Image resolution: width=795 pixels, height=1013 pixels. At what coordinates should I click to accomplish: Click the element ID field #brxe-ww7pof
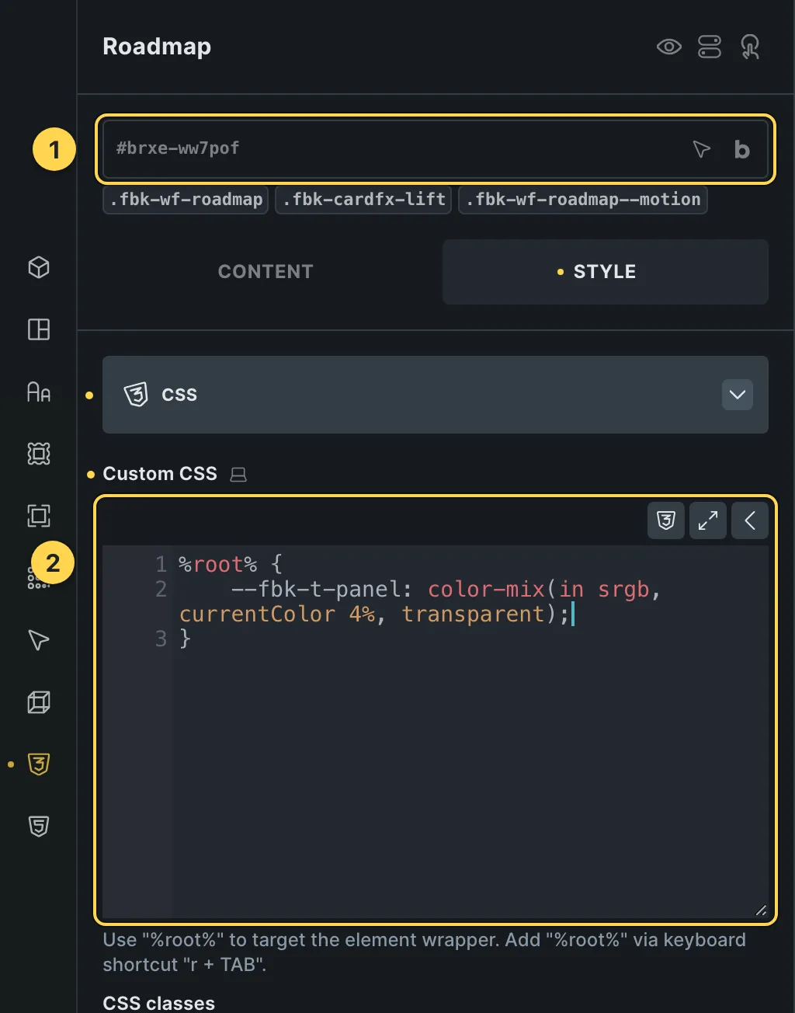(x=435, y=149)
